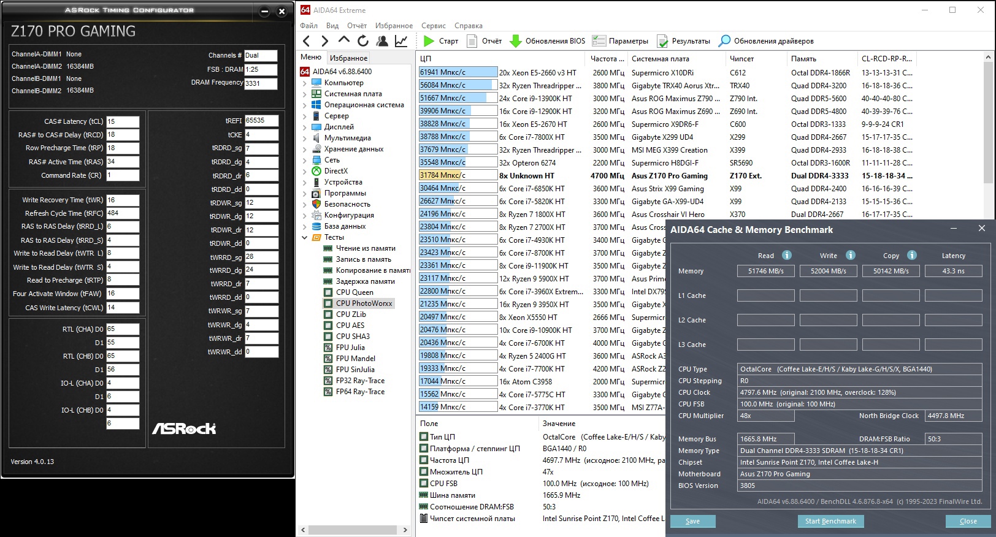Screen dimensions: 996x537
Task: Click the DRAM Frequency field in ASRock Timing Configurator
Action: tap(261, 83)
